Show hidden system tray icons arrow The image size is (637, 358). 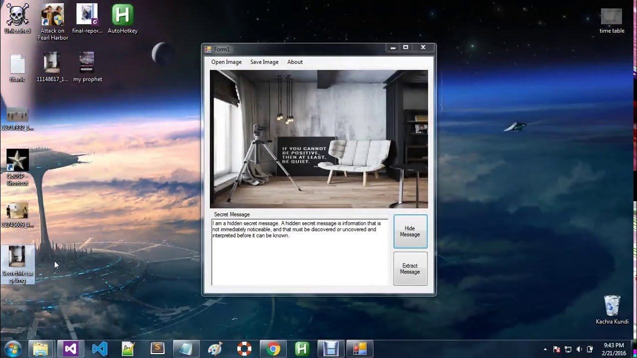click(x=545, y=349)
